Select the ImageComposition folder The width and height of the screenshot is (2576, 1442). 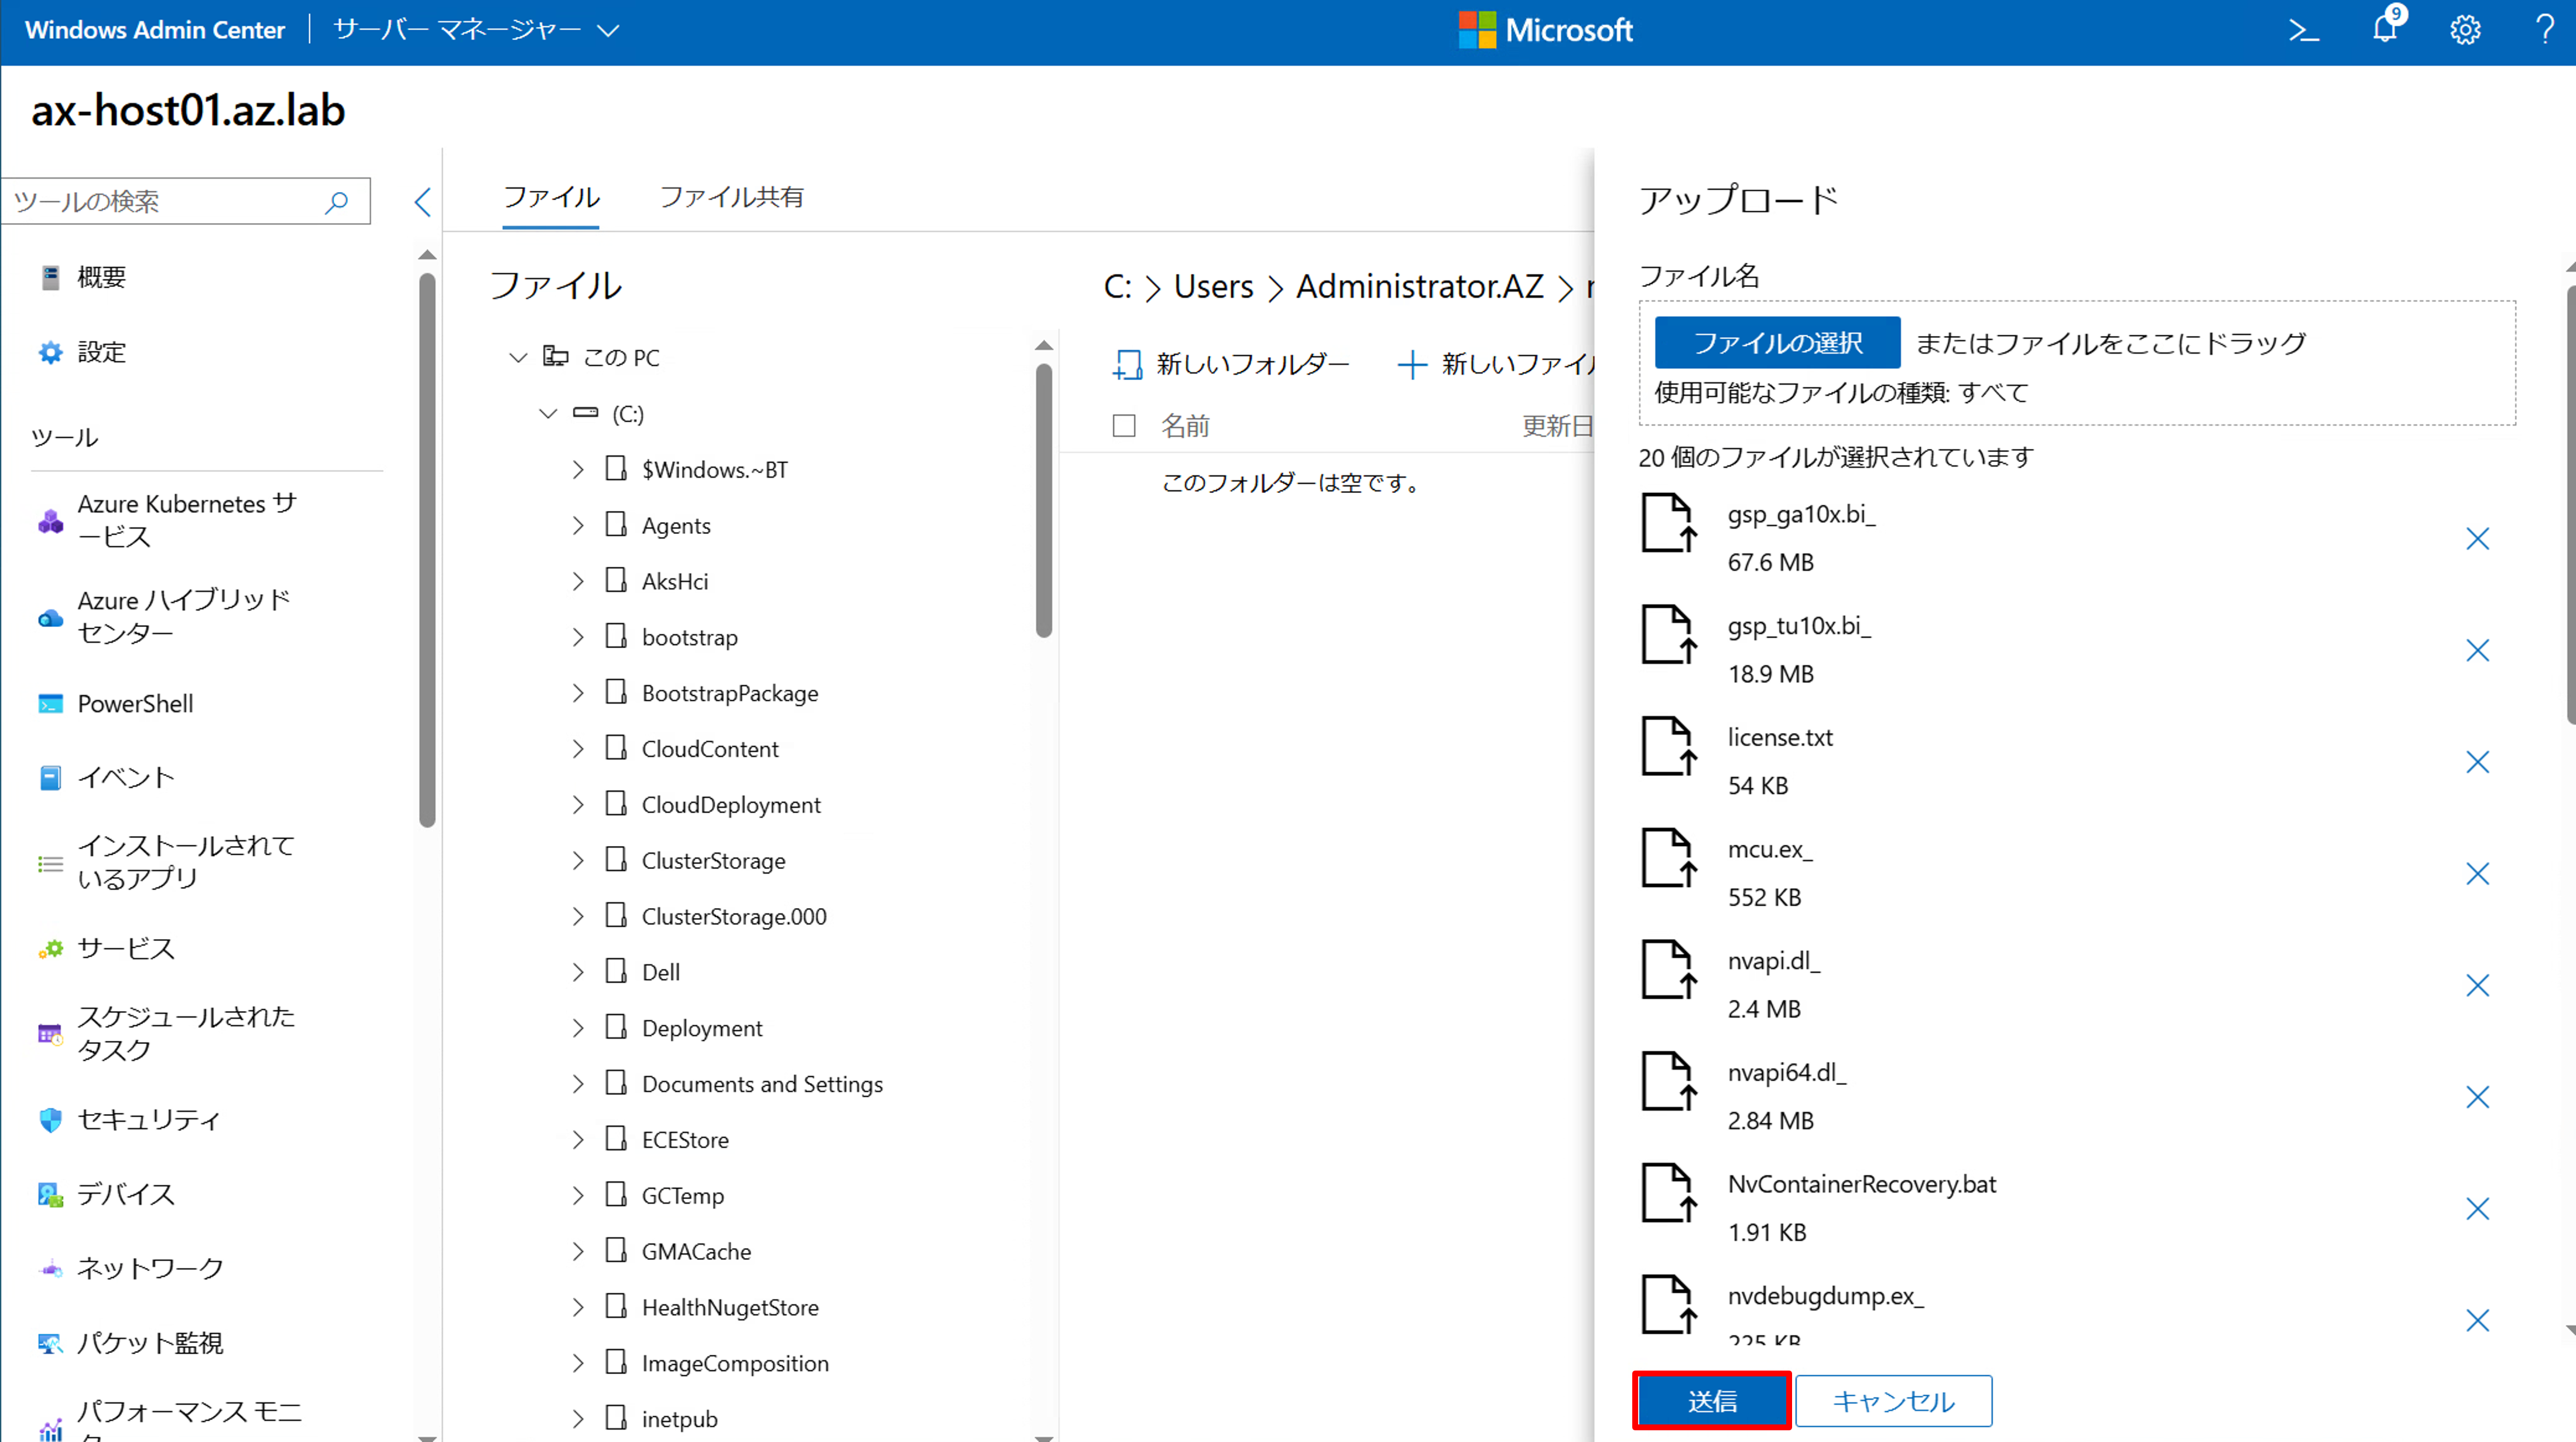(735, 1363)
